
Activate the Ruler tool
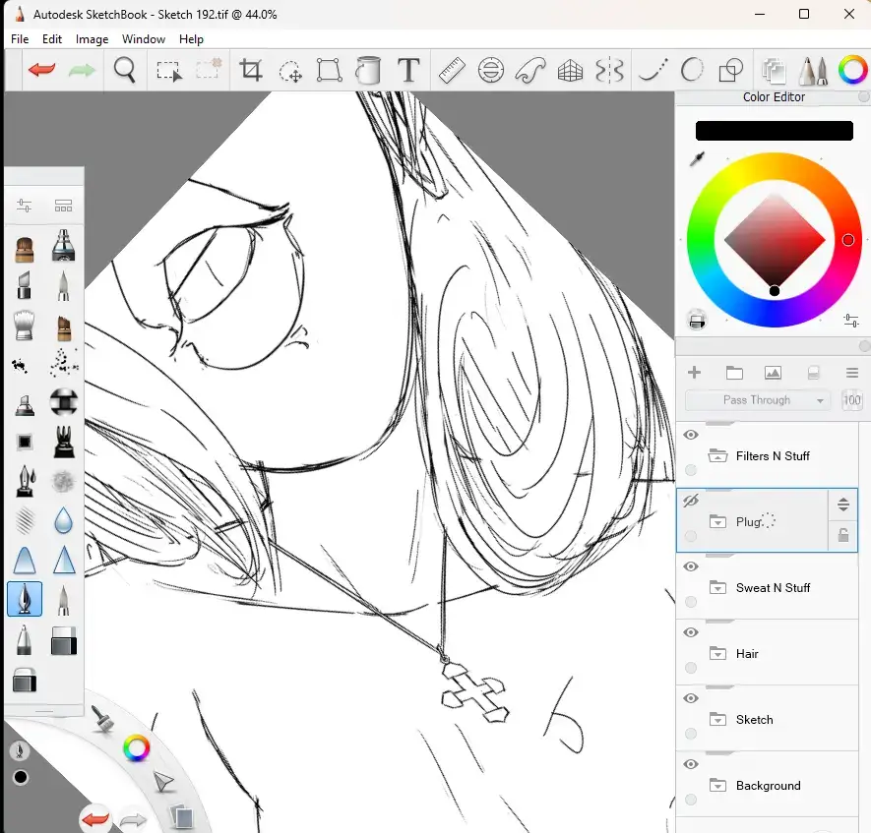pos(452,71)
